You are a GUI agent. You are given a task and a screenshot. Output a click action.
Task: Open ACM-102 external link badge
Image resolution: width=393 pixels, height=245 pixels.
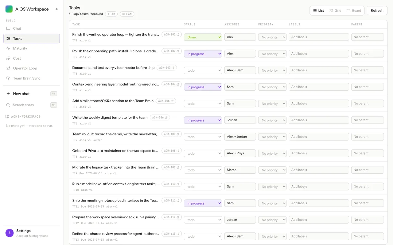pos(172,51)
